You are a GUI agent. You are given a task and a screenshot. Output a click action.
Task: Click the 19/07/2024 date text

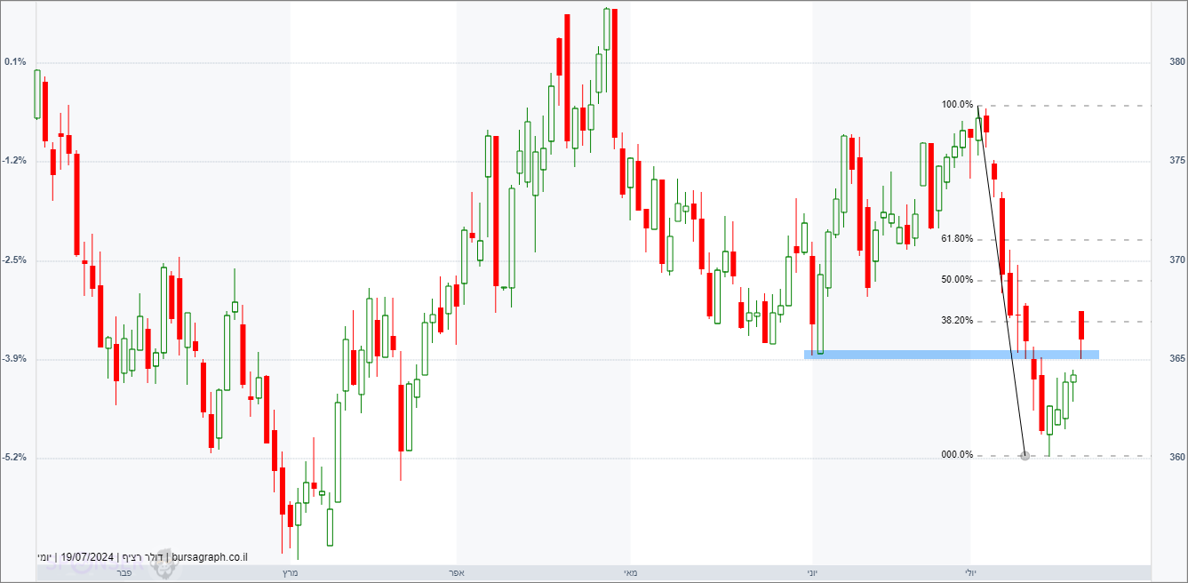(x=86, y=557)
